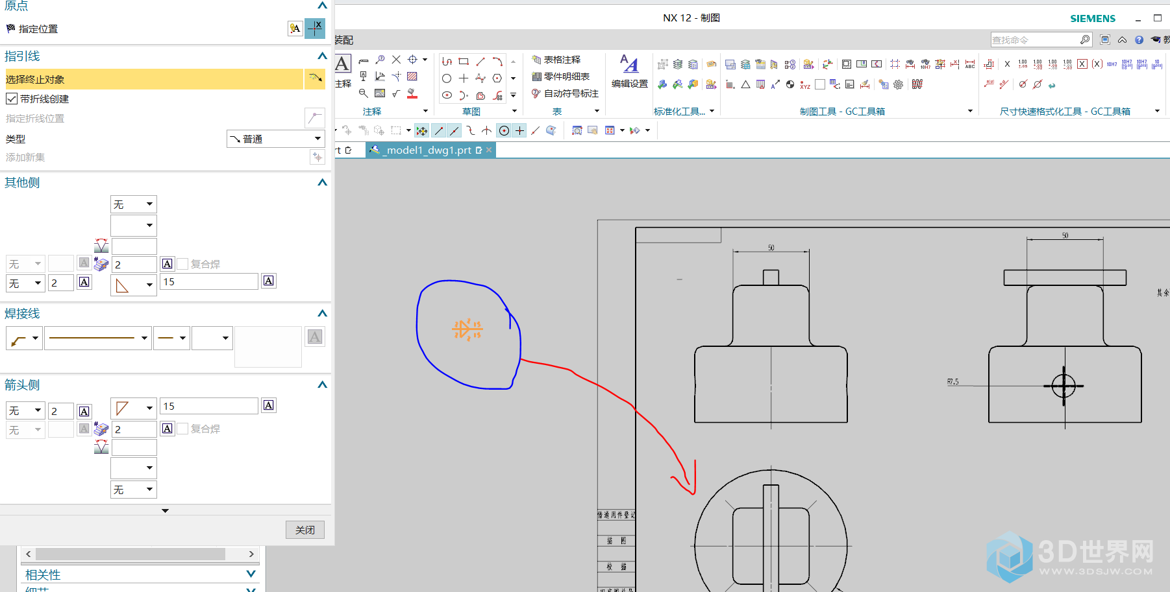Open 尺寸快速格式化工具 - GC工具箱 group menu
Image resolution: width=1170 pixels, height=592 pixels.
(1157, 111)
